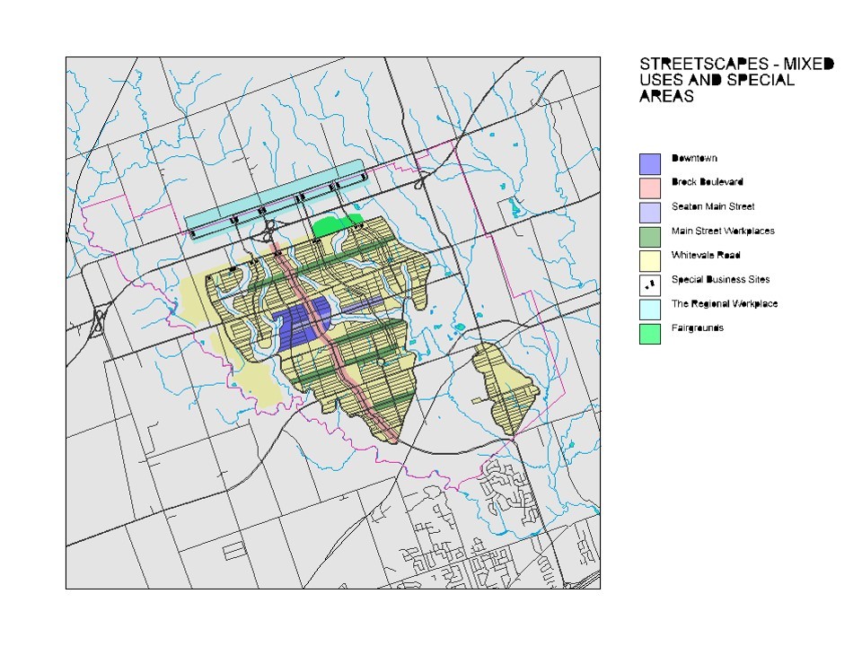The height and width of the screenshot is (646, 862).
Task: Click the 'Whitevale Road' legend label
Action: [x=706, y=255]
